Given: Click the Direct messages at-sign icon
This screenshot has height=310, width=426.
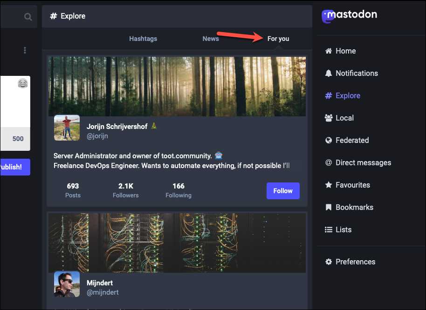Looking at the screenshot, I should pyautogui.click(x=329, y=162).
